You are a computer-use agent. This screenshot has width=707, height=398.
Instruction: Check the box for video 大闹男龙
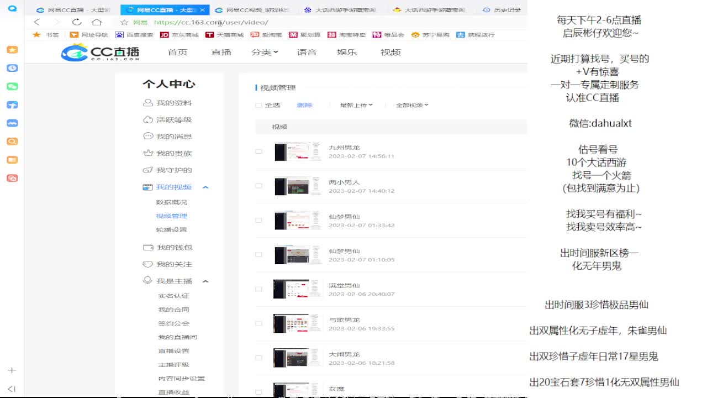coord(258,358)
